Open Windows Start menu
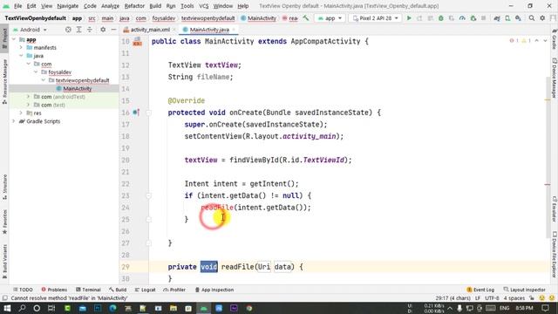558x314 pixels. 7,308
